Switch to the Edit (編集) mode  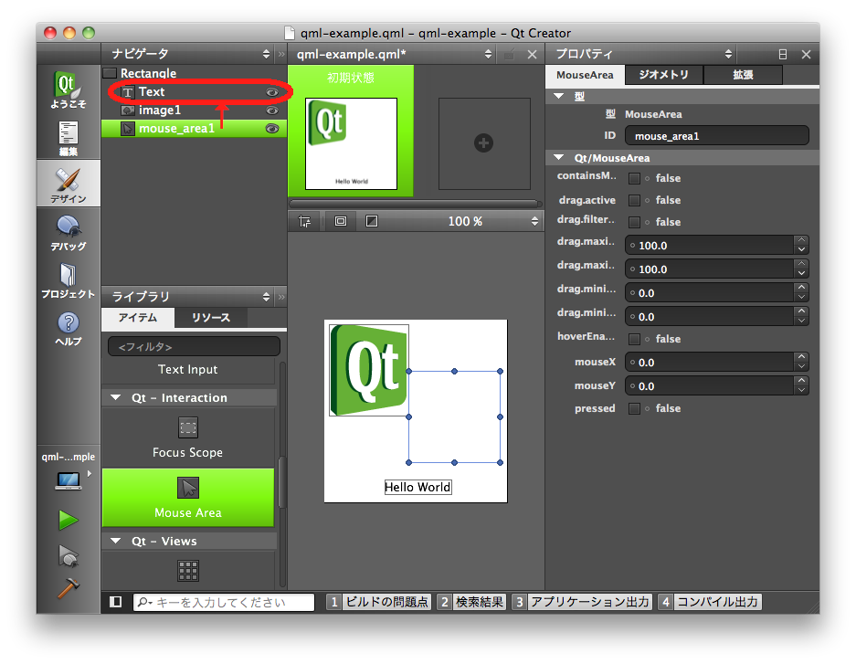click(x=69, y=139)
